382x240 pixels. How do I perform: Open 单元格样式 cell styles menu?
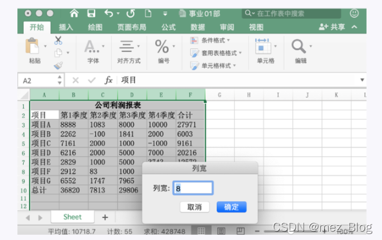[213, 66]
